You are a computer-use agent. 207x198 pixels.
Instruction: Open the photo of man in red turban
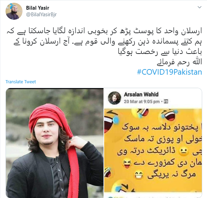pos(55,143)
